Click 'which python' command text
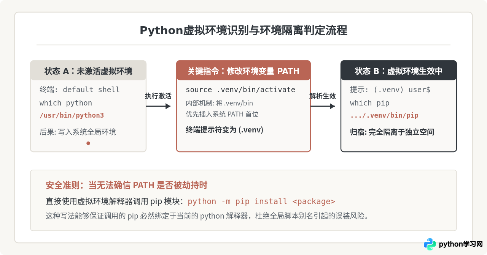The height and width of the screenshot is (255, 487). point(66,103)
